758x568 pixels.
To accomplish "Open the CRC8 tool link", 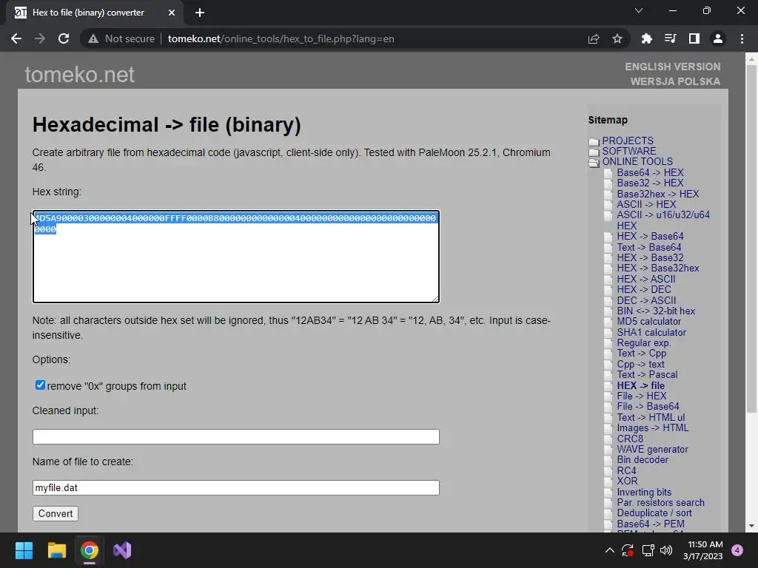I will pos(630,439).
